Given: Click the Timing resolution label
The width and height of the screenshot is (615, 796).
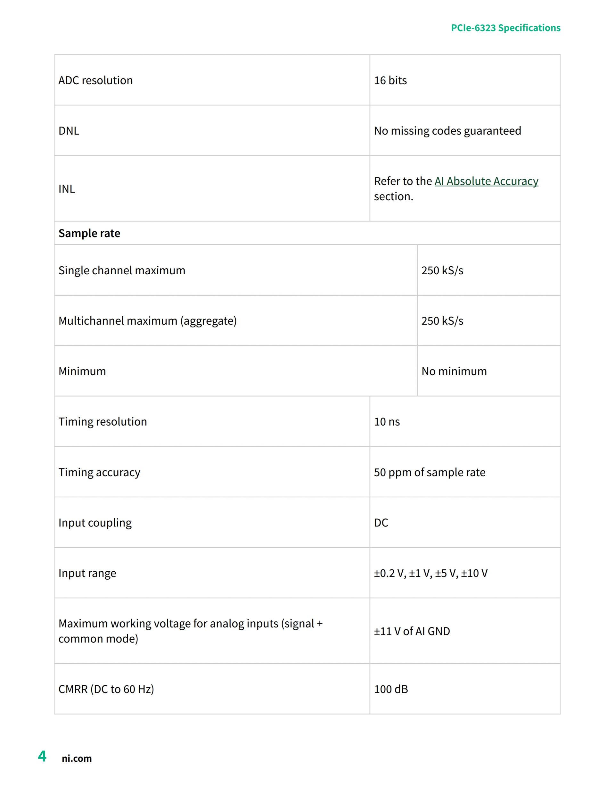Looking at the screenshot, I should [103, 422].
